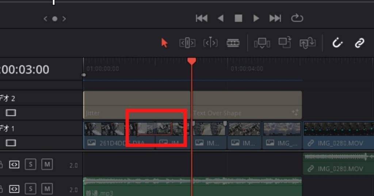Stop playback
This screenshot has width=374, height=196.
click(x=238, y=18)
